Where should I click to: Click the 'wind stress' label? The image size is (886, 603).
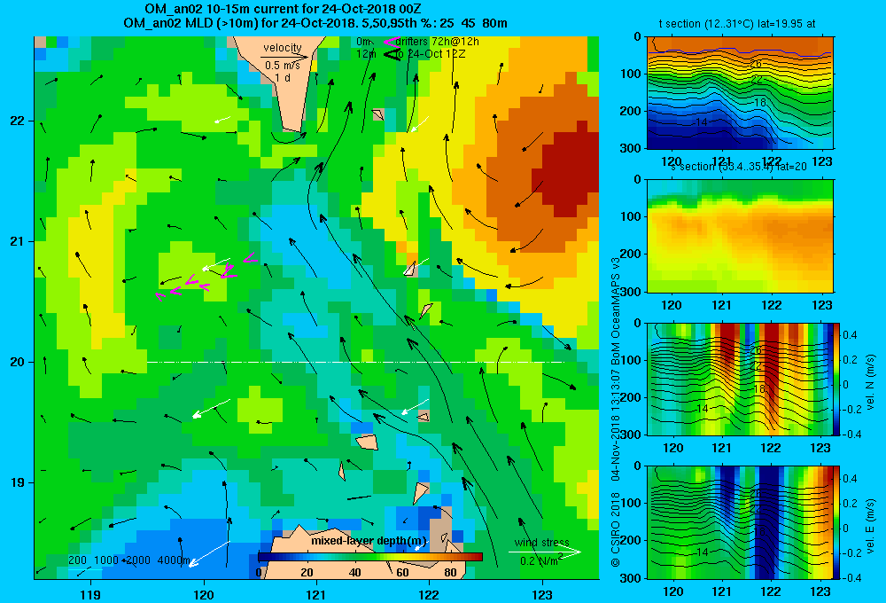click(542, 542)
